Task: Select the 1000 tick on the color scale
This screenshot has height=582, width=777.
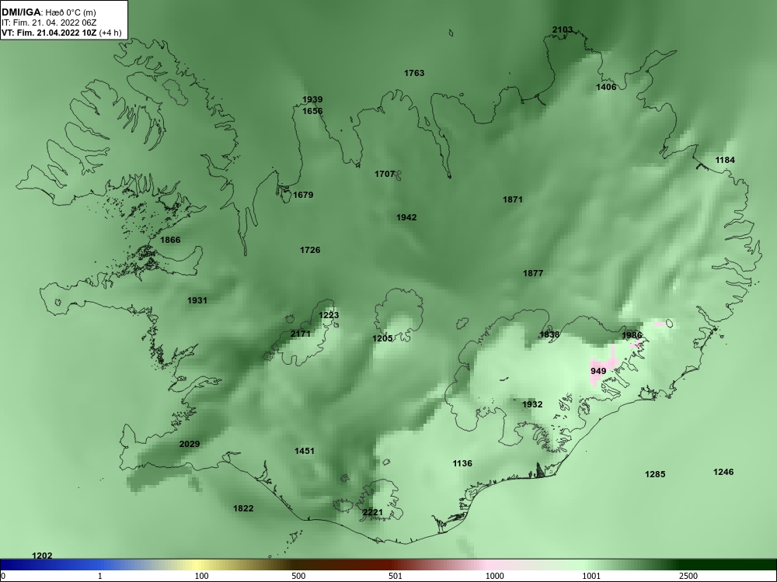Action: coord(494,576)
